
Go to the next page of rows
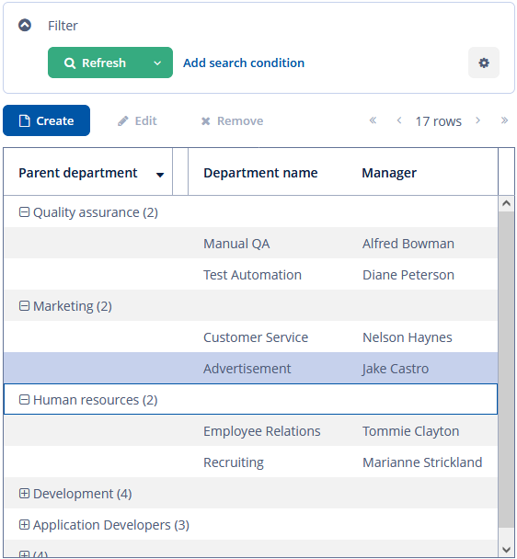[x=477, y=120]
